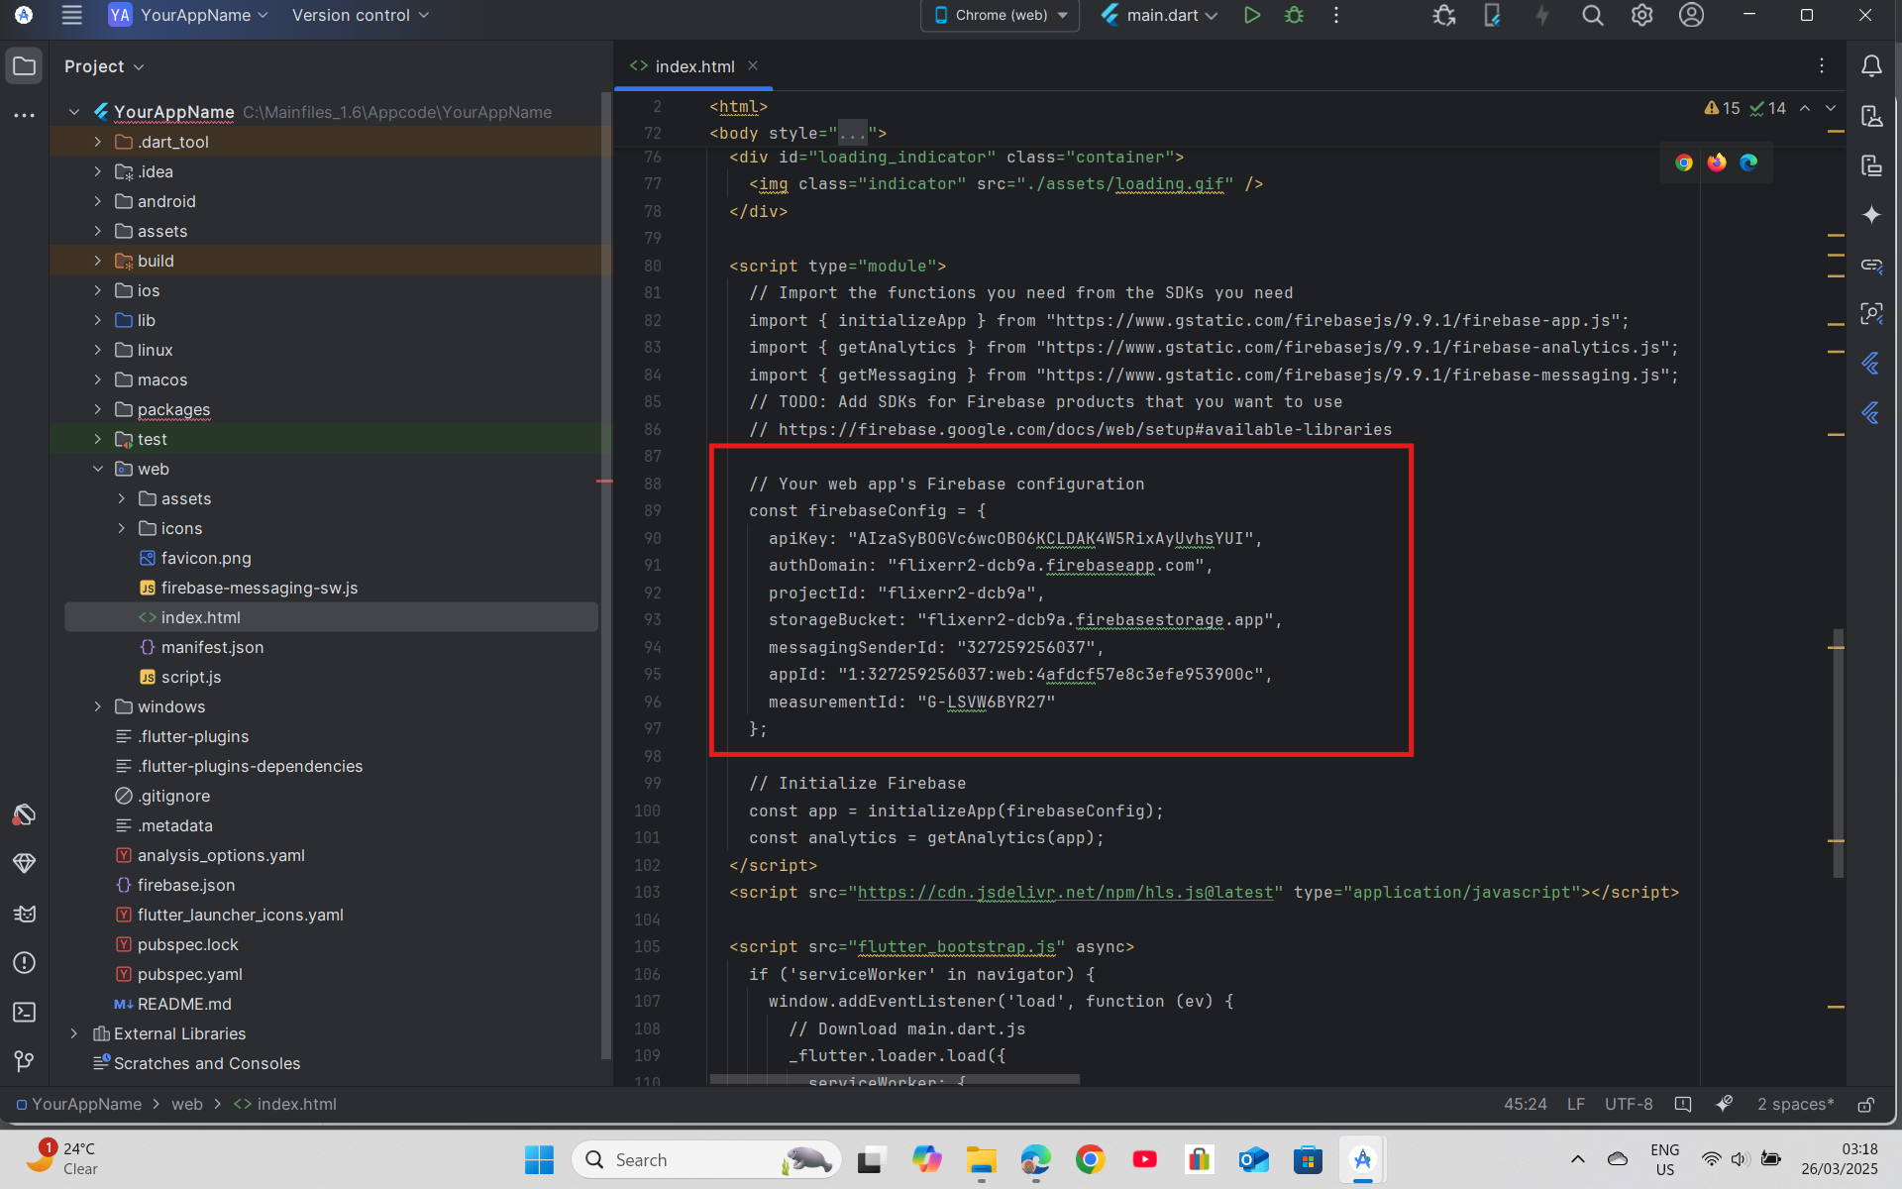Show the Notifications bell panel
The image size is (1902, 1189).
click(x=1871, y=66)
